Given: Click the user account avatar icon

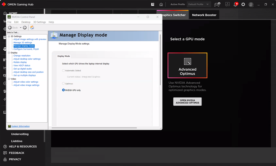Looking at the screenshot, I should pyautogui.click(x=251, y=5).
